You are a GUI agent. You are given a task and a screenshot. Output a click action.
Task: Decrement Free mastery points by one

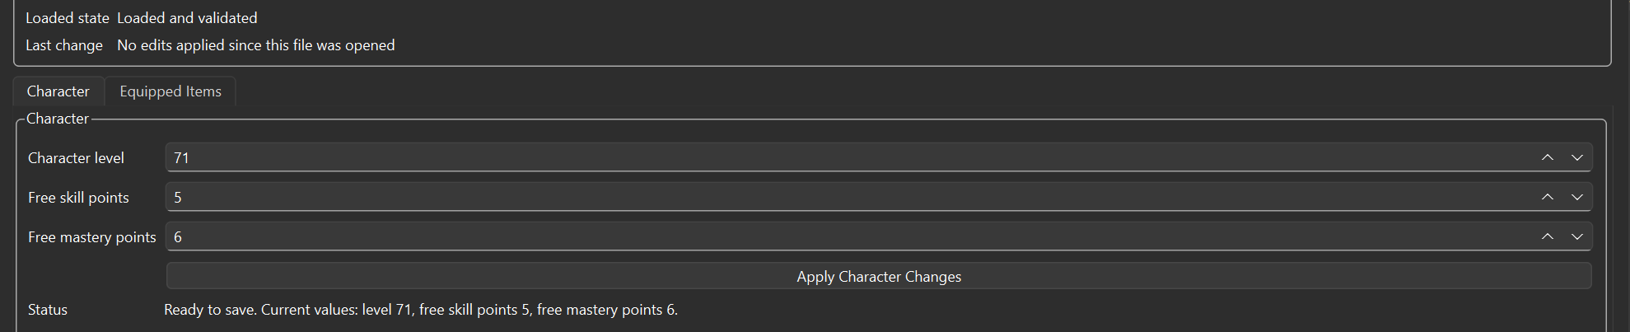(1576, 236)
